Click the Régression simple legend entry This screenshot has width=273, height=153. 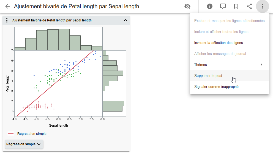[32, 134]
